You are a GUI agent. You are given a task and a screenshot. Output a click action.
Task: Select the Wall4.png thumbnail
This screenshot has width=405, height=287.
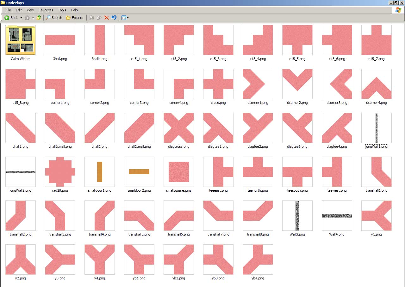tap(337, 216)
